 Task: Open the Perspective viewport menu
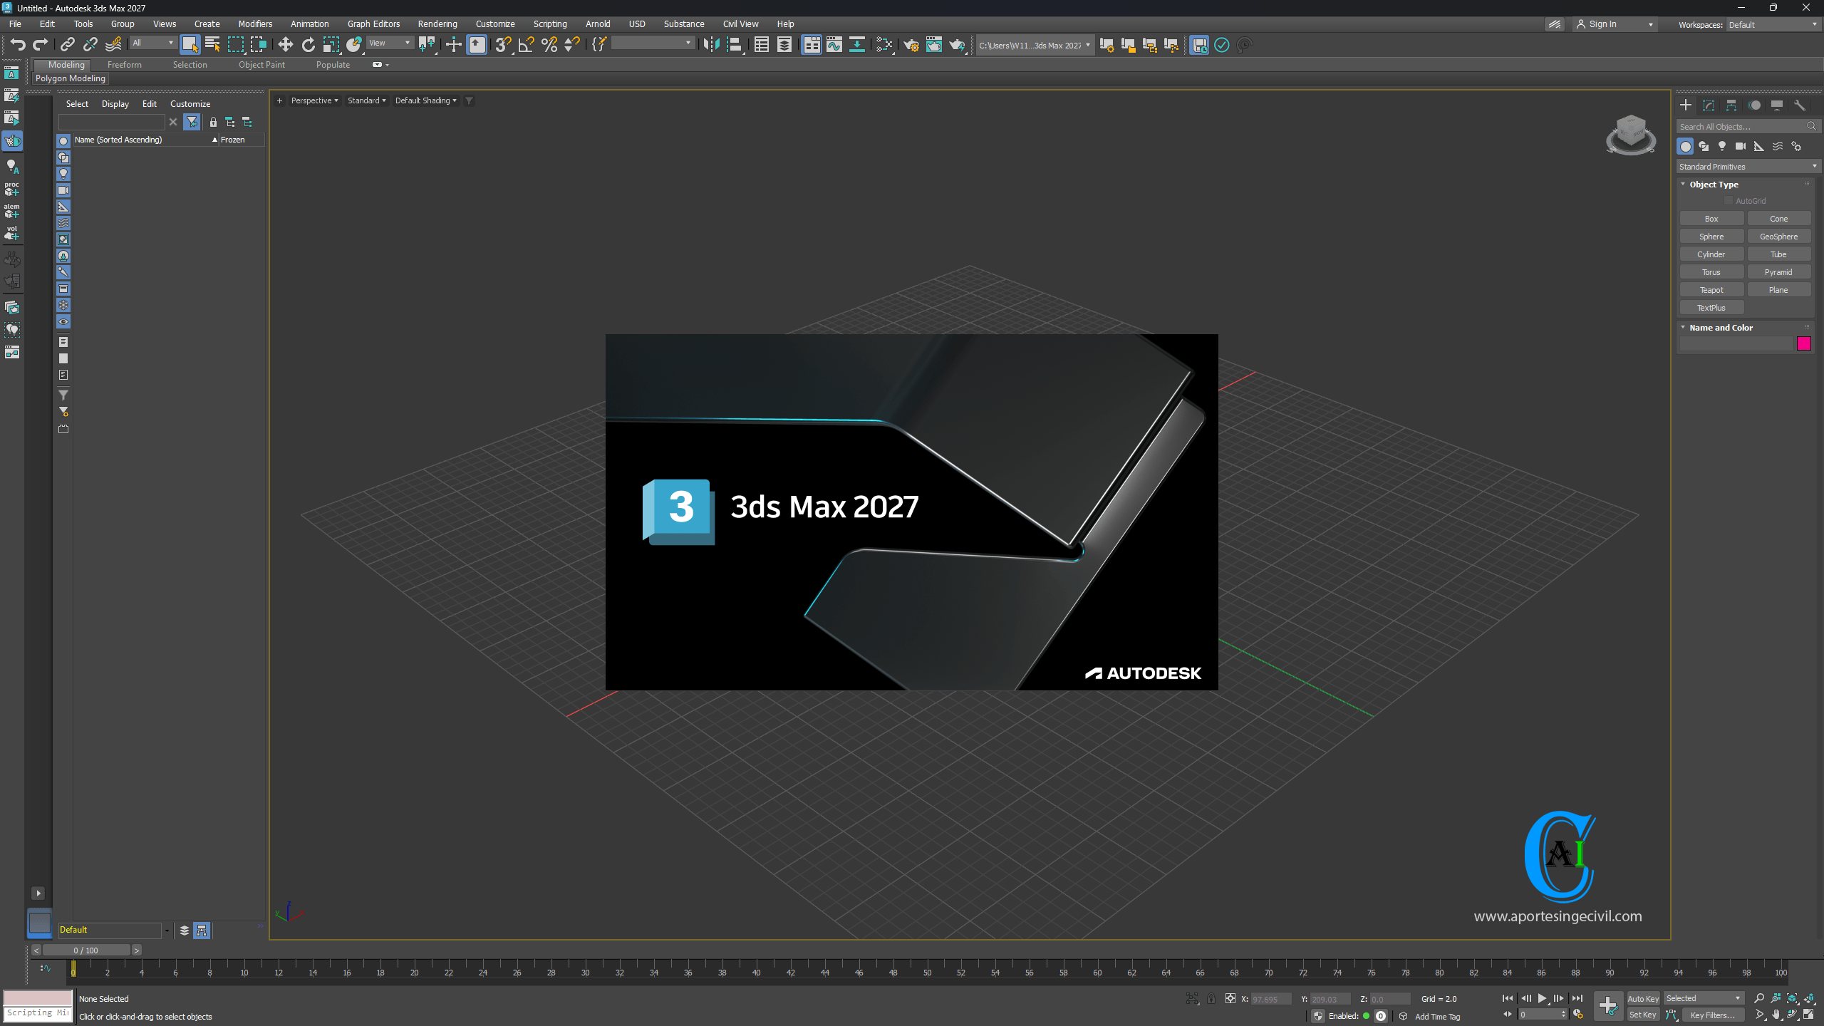[x=314, y=100]
